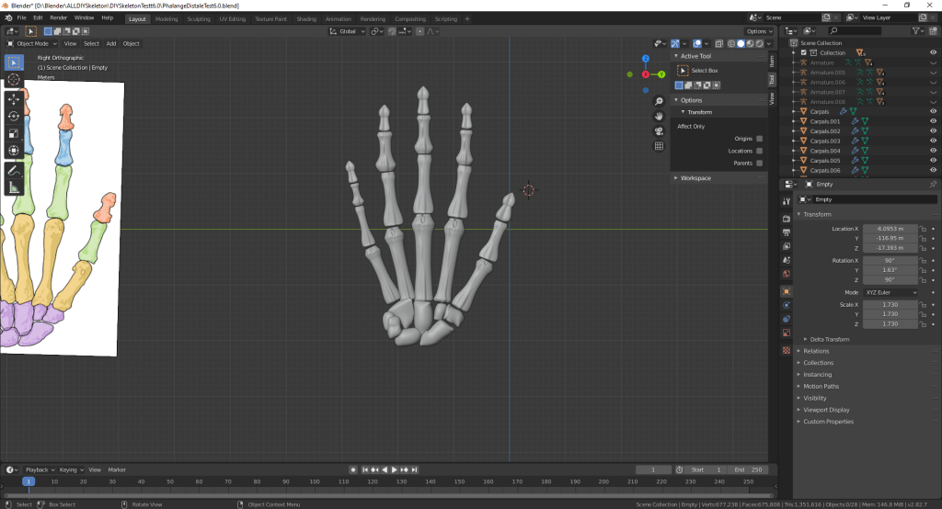The image size is (942, 509).
Task: Expand the Workspace panel
Action: 695,177
